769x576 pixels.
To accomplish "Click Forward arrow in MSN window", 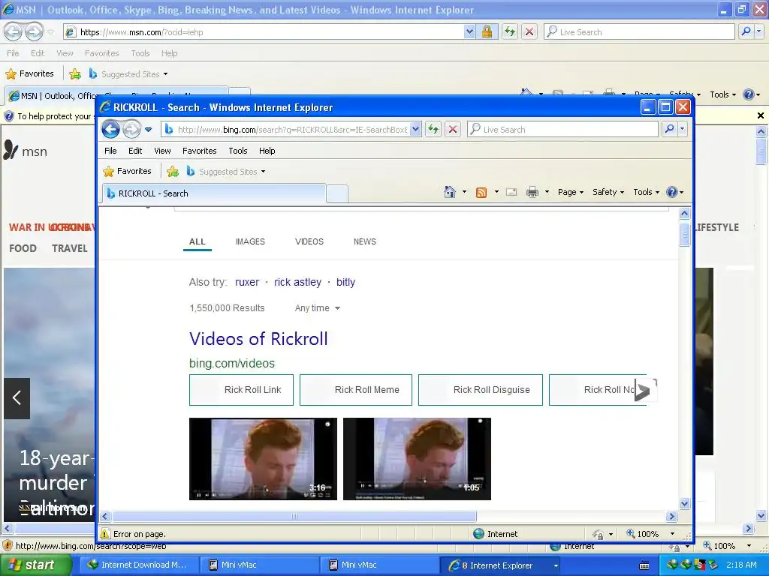I will 34,31.
